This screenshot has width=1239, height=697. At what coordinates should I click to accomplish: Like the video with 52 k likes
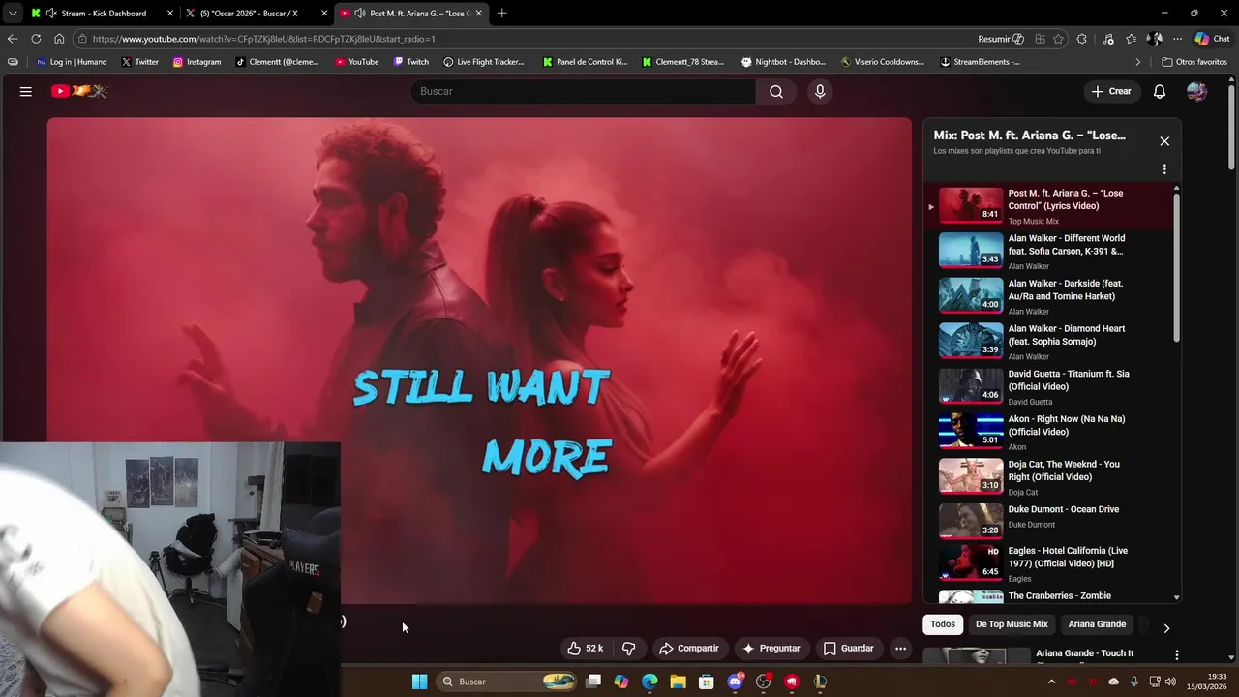(586, 649)
